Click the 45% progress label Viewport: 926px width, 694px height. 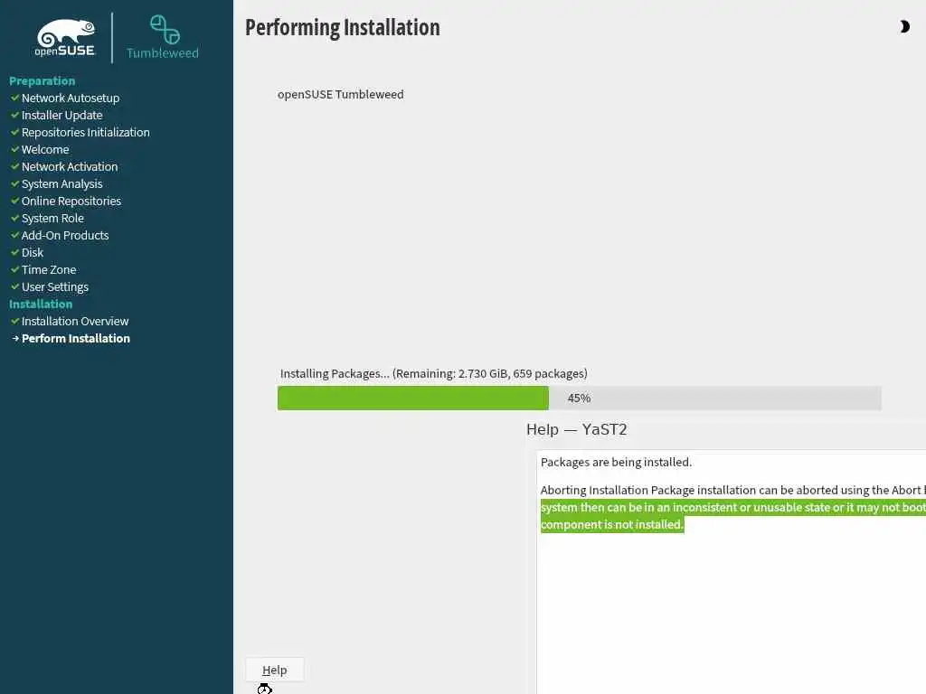[x=579, y=399]
